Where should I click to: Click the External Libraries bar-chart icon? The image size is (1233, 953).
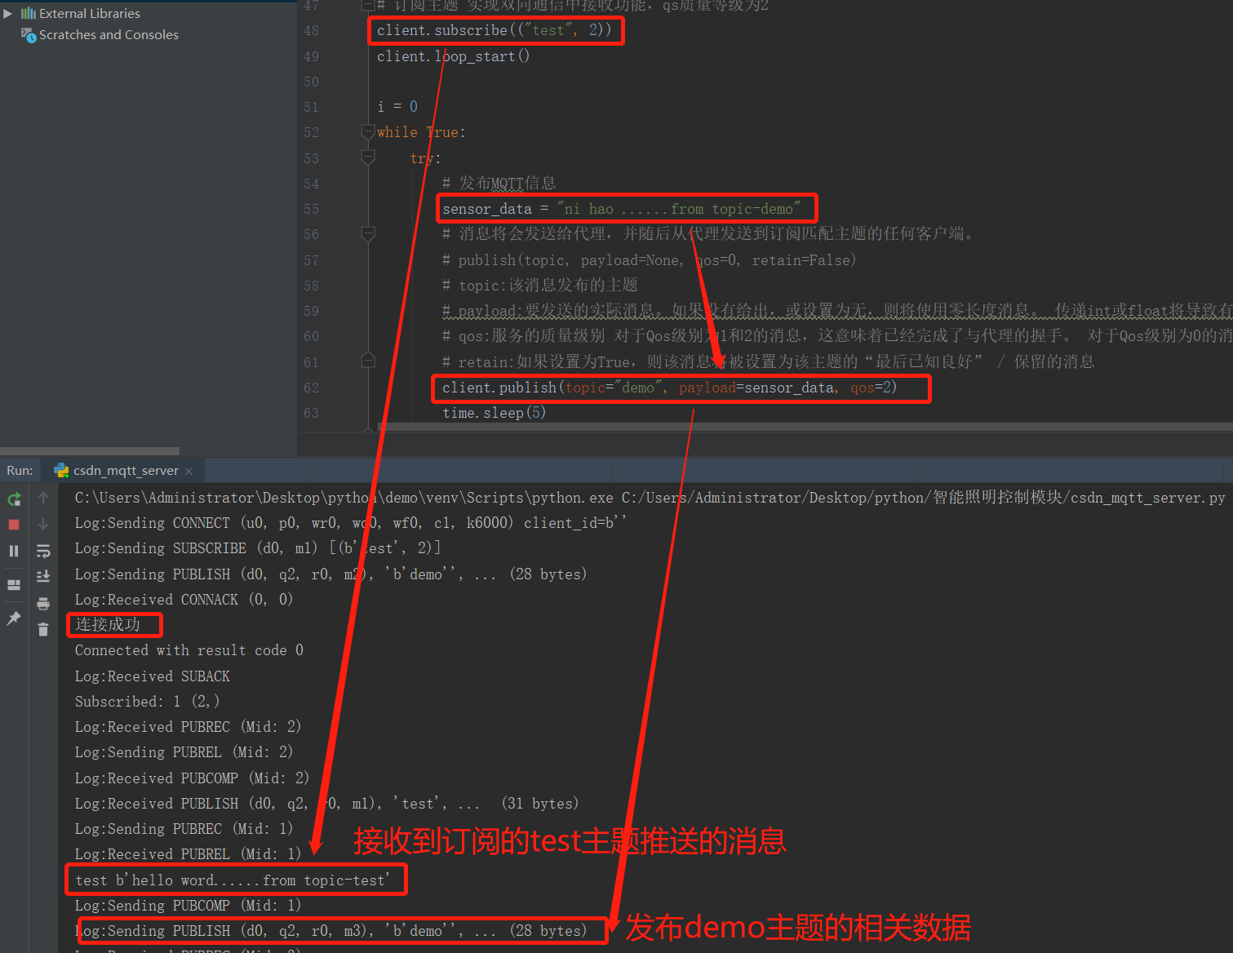pyautogui.click(x=29, y=13)
